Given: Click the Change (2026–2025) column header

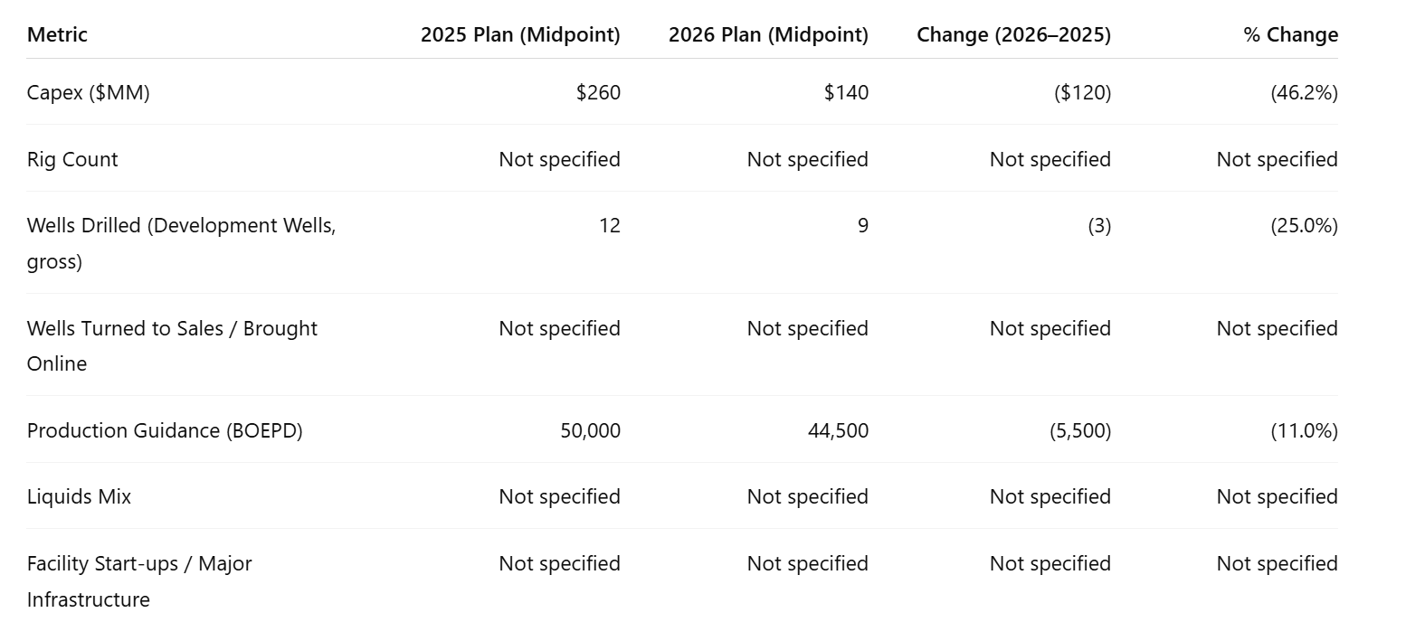Looking at the screenshot, I should tap(1014, 35).
